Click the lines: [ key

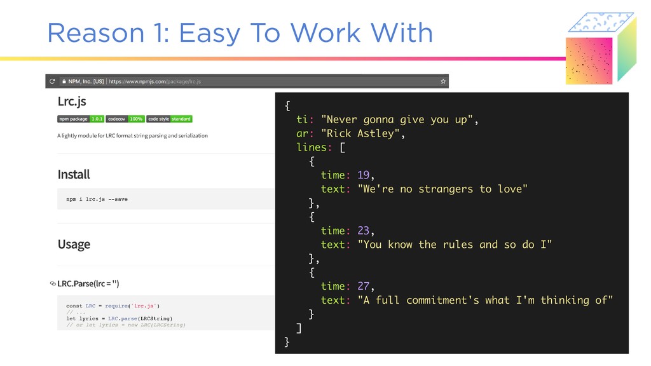point(320,147)
